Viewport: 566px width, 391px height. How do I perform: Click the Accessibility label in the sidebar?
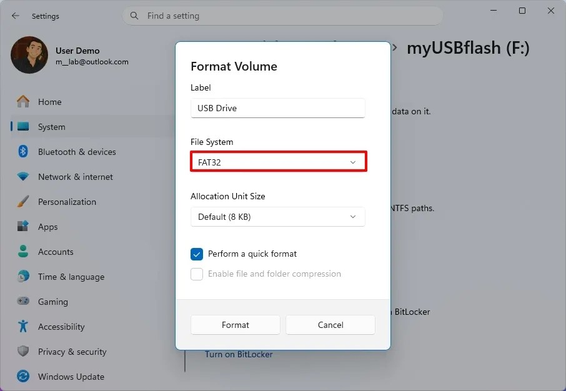61,327
